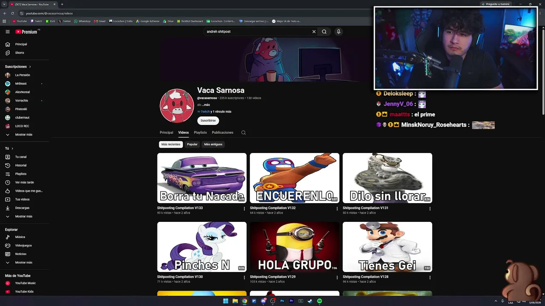Open options menu for Compilation V133

coord(244,209)
